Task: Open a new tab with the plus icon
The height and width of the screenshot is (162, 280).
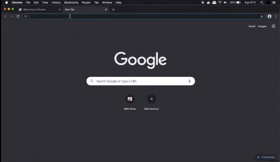Action: click(x=113, y=10)
